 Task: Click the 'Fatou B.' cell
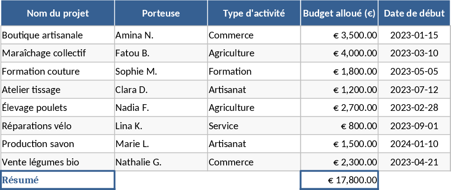pyautogui.click(x=161, y=53)
